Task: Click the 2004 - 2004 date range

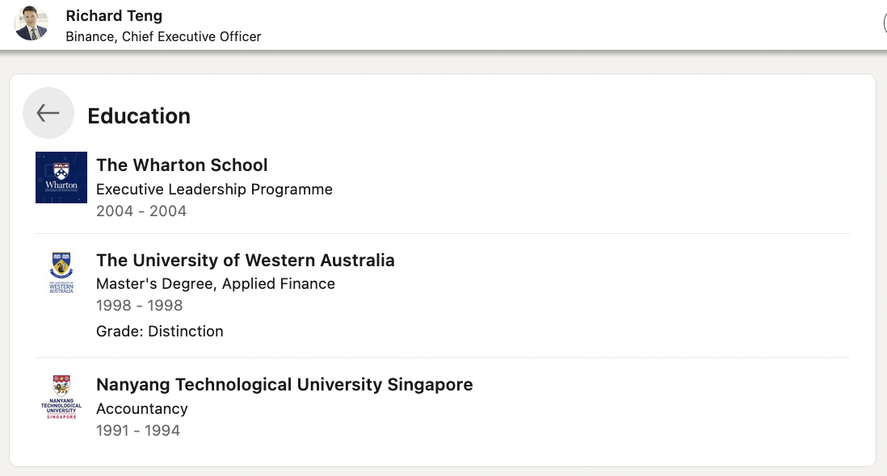Action: 141,211
